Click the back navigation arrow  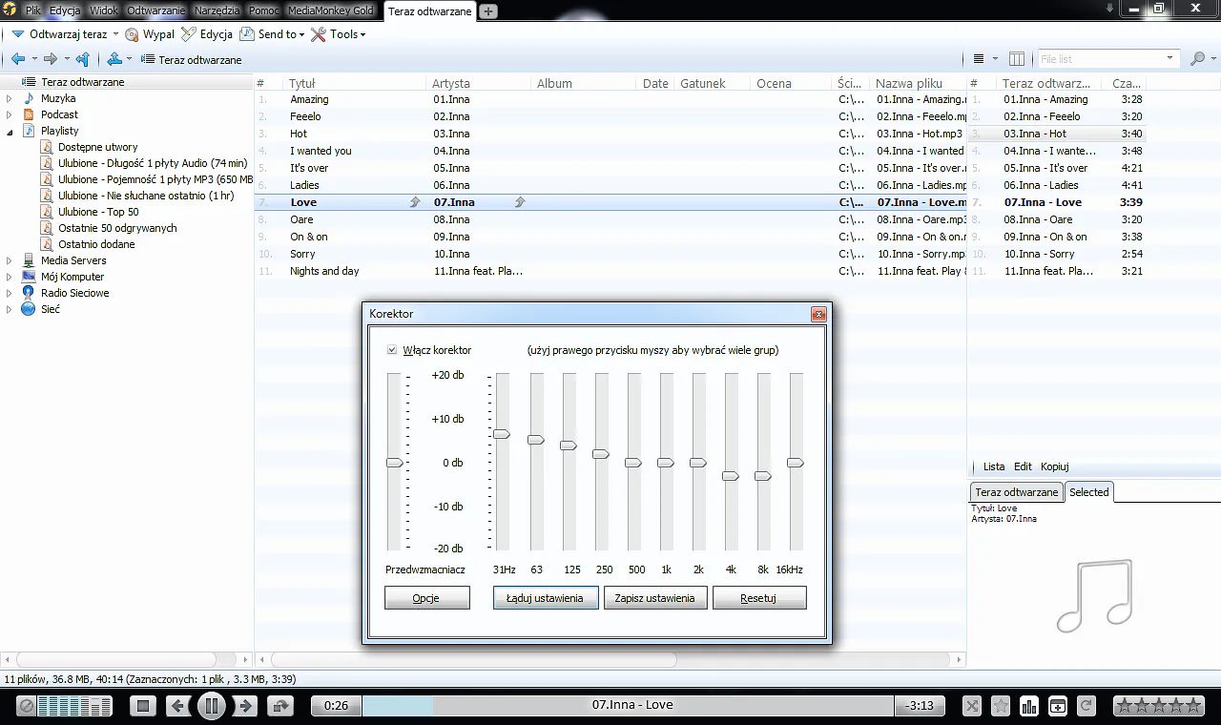click(x=18, y=59)
